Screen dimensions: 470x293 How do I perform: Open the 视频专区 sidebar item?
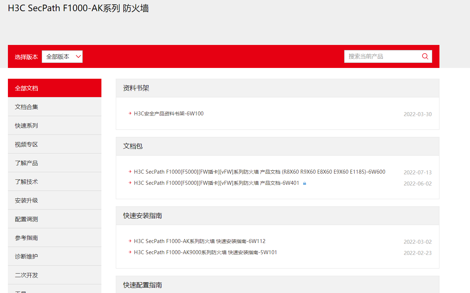(55, 144)
